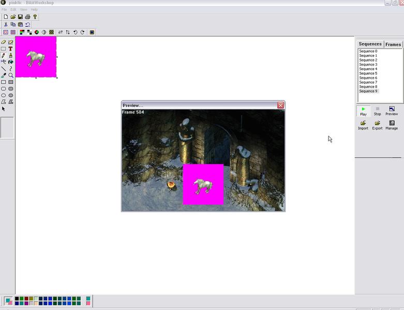This screenshot has width=404, height=310.
Task: Click the New file icon
Action: [6, 17]
